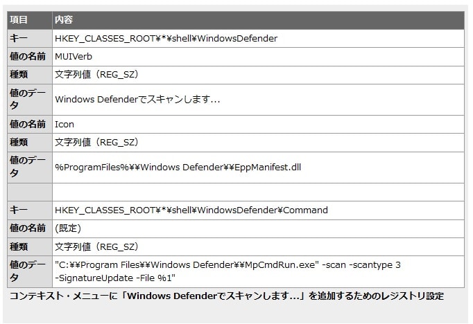
Task: Select the MpCmdRun.exe command line text
Action: [227, 271]
